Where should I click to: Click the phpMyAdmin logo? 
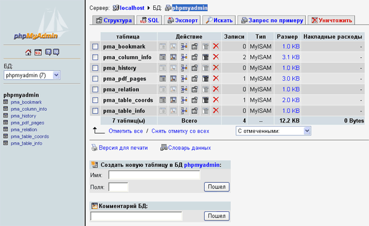36,36
